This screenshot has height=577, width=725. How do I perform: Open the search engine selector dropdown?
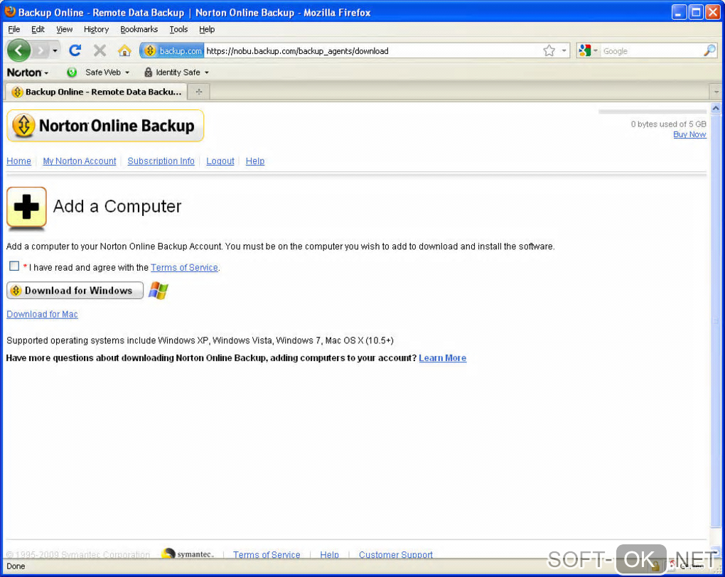click(589, 51)
